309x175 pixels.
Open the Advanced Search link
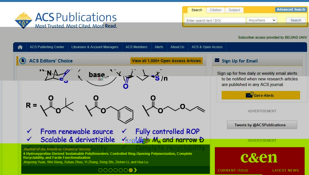coord(291,10)
